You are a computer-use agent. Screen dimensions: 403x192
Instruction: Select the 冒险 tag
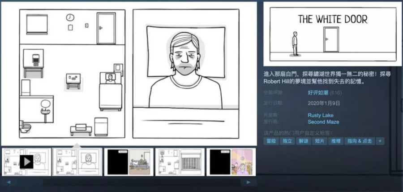(x=271, y=141)
